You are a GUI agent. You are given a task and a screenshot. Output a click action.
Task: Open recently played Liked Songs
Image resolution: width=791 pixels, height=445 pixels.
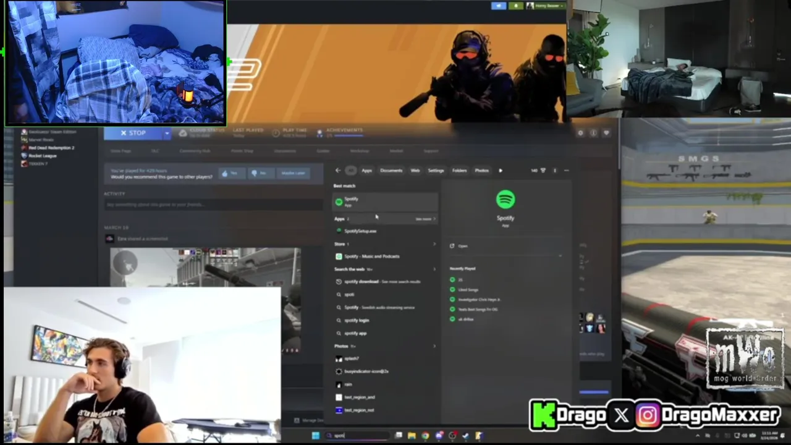pyautogui.click(x=465, y=290)
